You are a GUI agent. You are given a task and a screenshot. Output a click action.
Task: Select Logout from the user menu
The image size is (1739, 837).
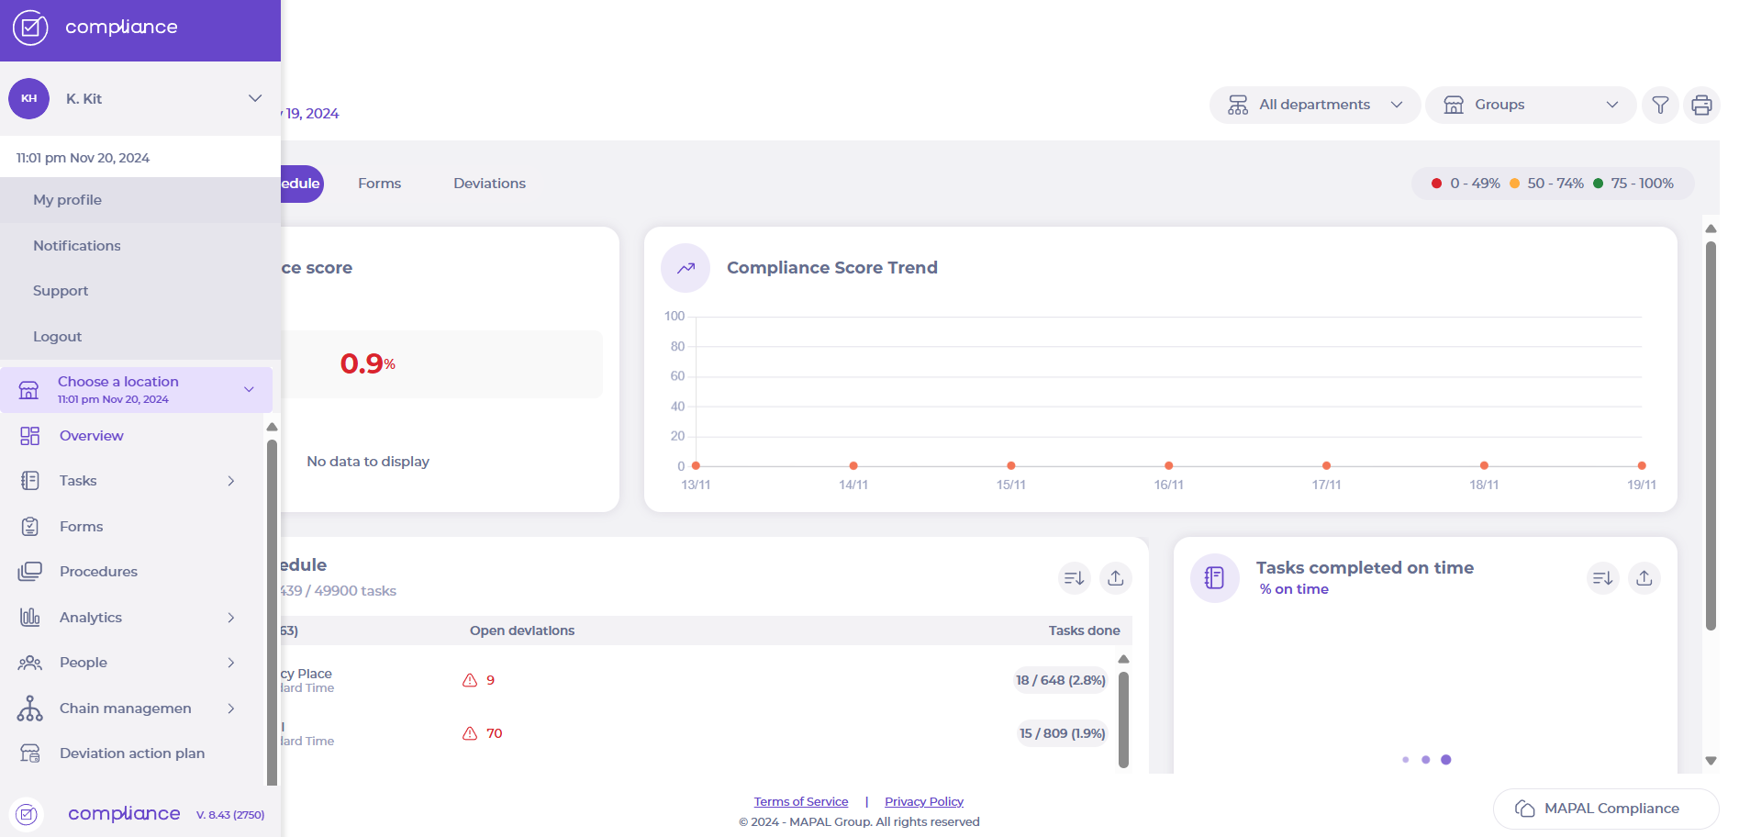pyautogui.click(x=58, y=337)
